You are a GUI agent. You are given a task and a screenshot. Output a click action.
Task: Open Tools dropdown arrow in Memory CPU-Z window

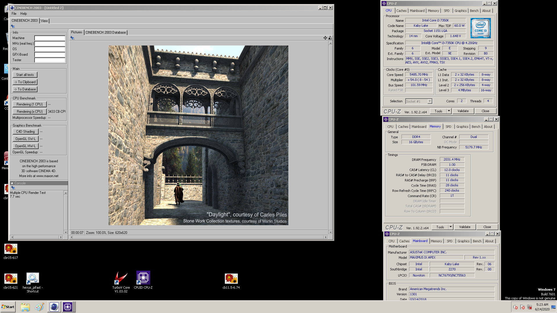point(451,227)
